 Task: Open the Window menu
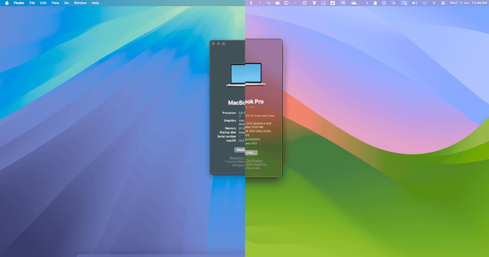coord(80,3)
